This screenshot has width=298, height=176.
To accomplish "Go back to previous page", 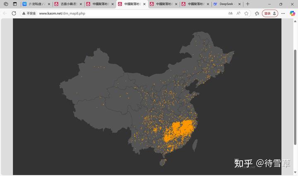I will coord(5,13).
